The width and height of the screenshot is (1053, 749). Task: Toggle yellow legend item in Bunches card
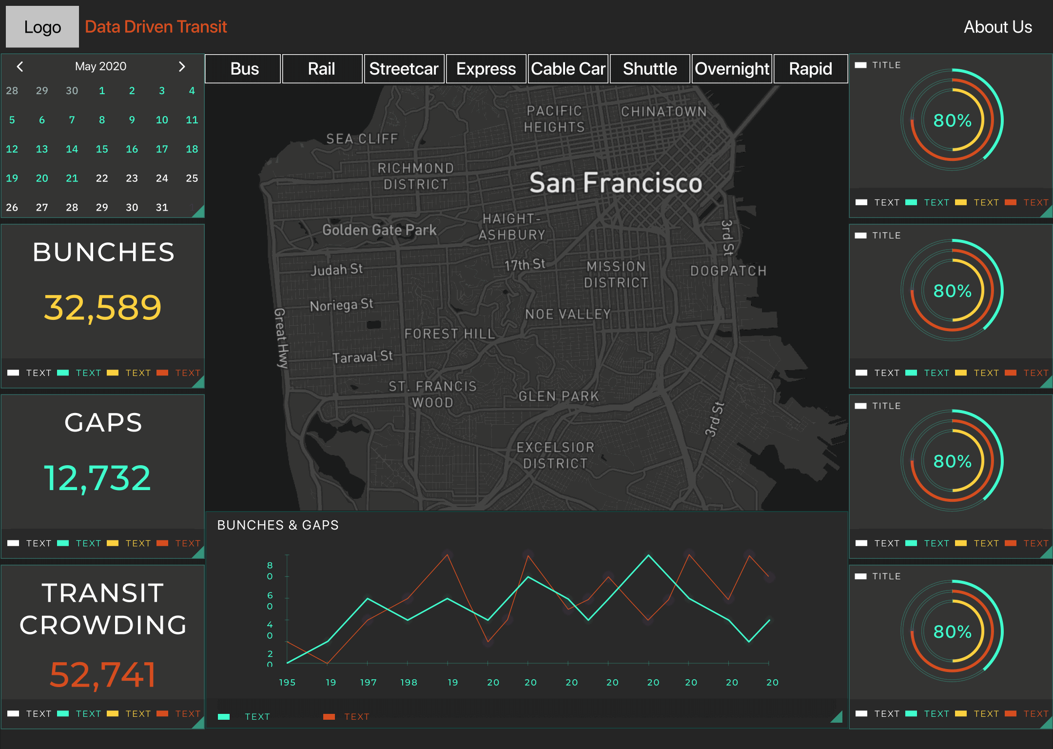113,373
